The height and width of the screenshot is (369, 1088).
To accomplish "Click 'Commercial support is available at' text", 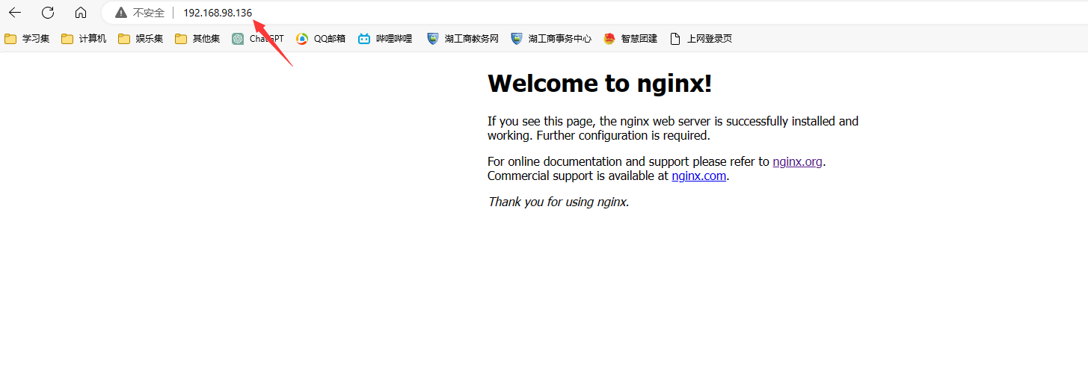I will (577, 176).
